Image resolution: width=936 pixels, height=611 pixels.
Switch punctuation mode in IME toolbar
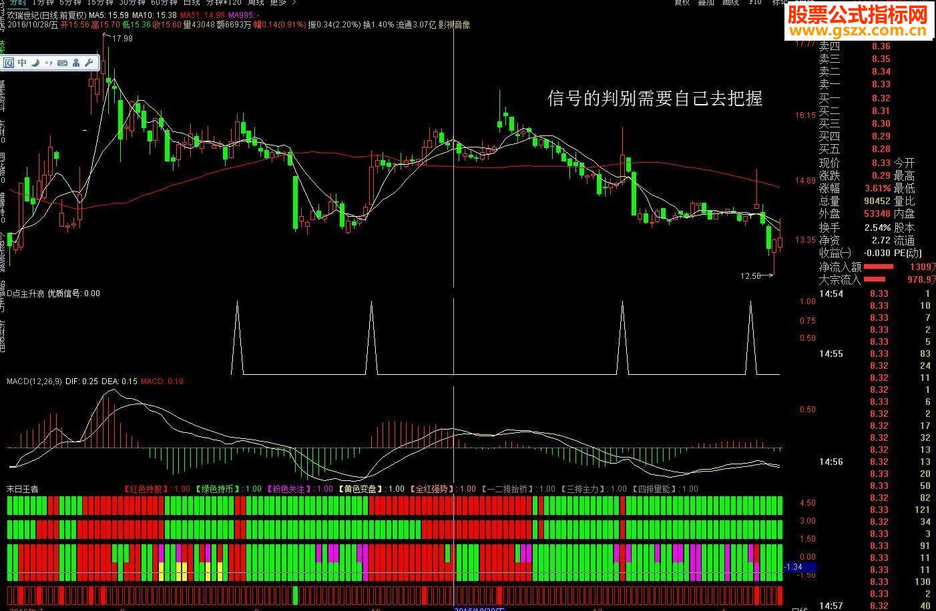[x=49, y=63]
